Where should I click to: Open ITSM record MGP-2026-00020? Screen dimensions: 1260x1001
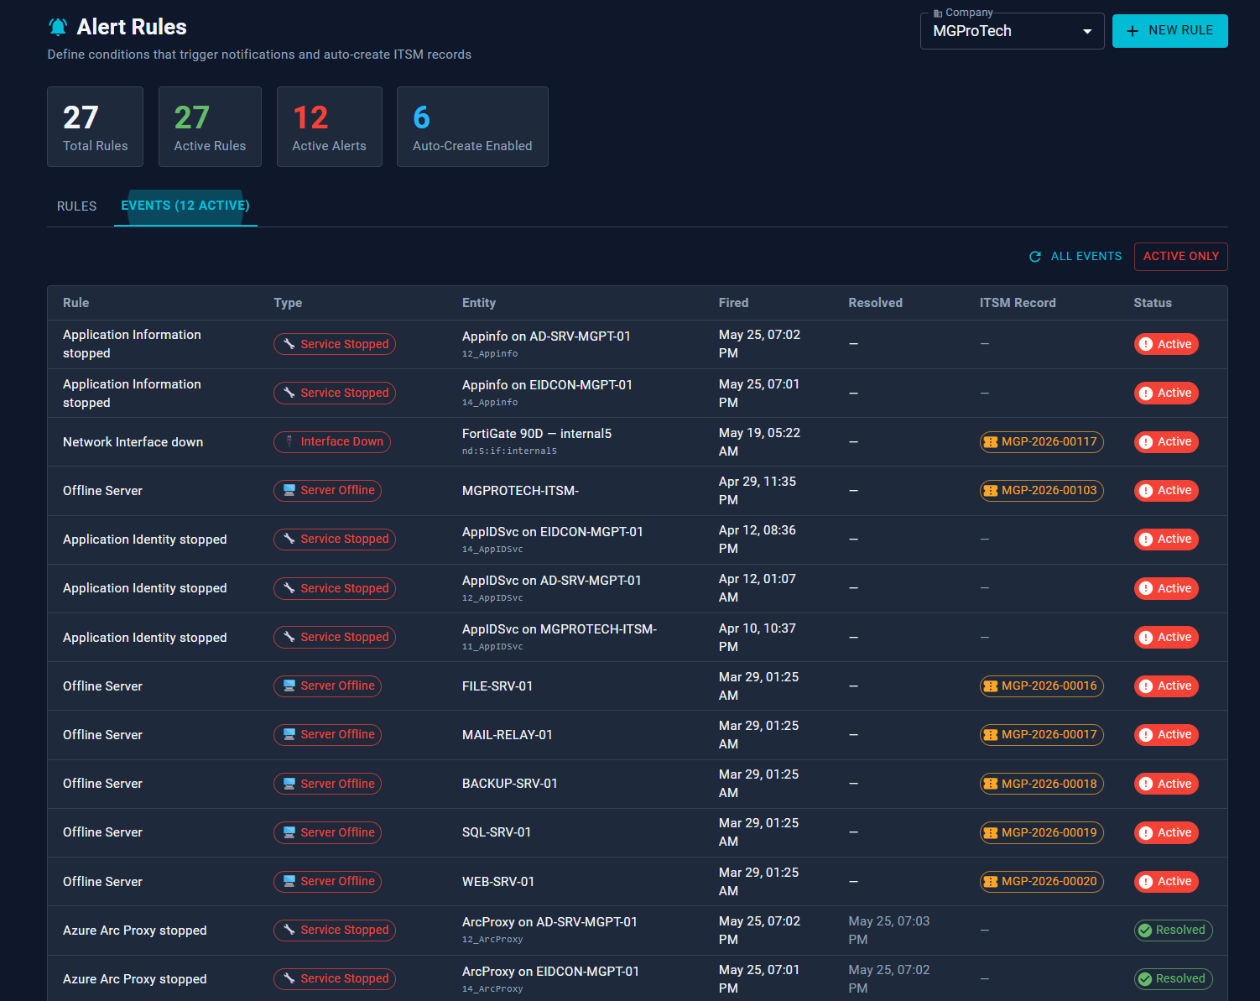coord(1041,882)
